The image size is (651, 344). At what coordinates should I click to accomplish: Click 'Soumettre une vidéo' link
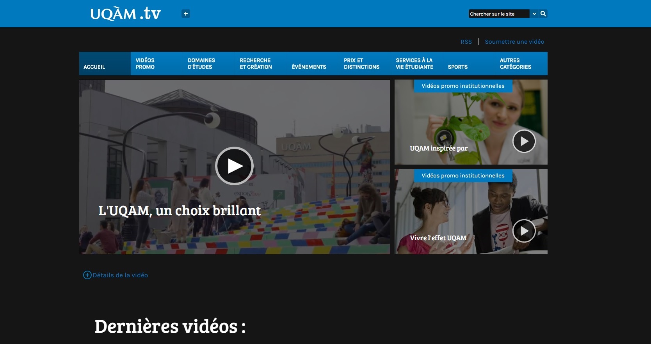514,42
